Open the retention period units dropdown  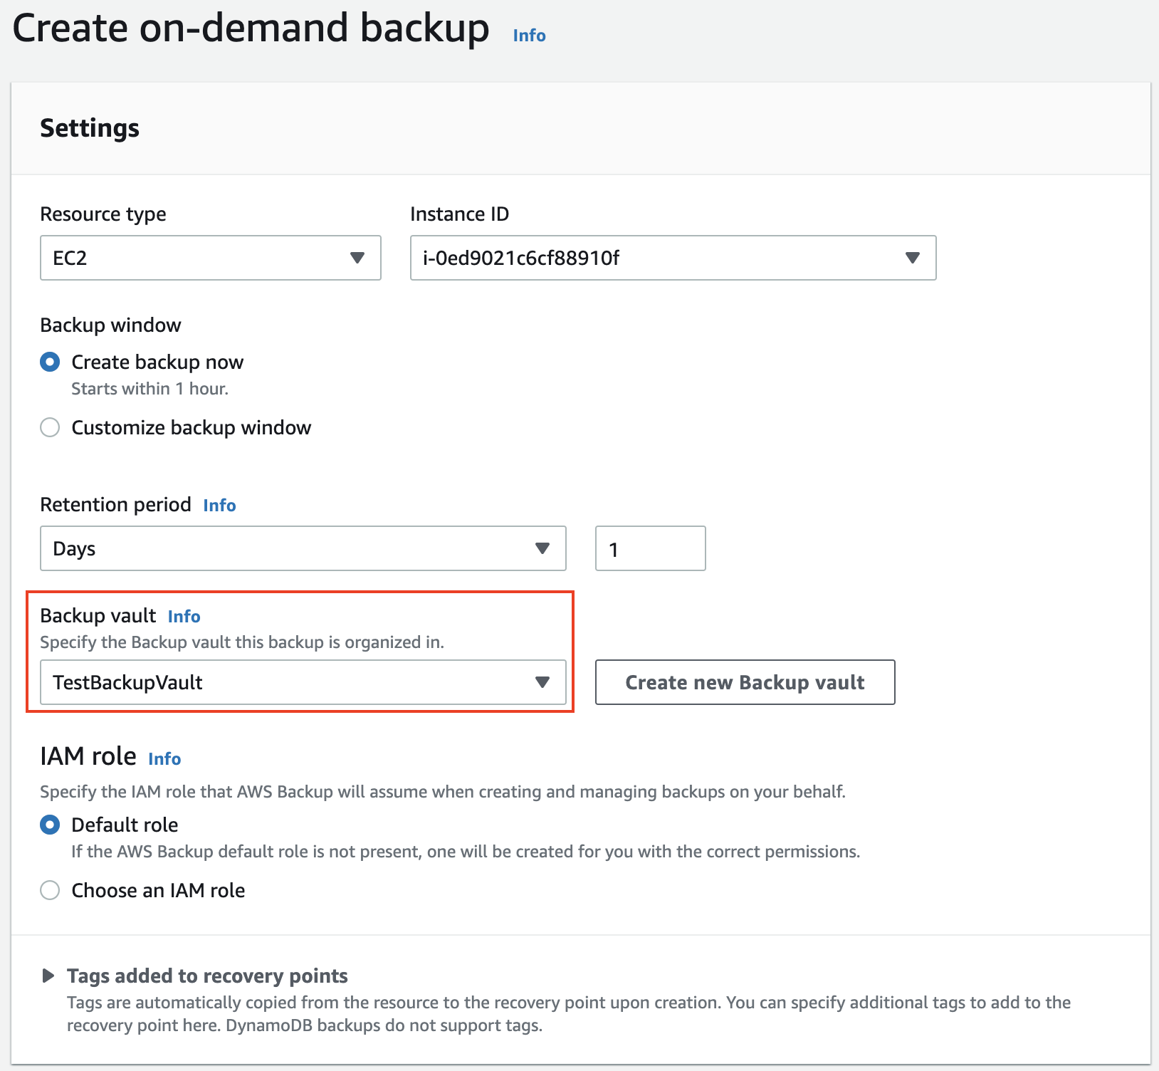pos(303,548)
